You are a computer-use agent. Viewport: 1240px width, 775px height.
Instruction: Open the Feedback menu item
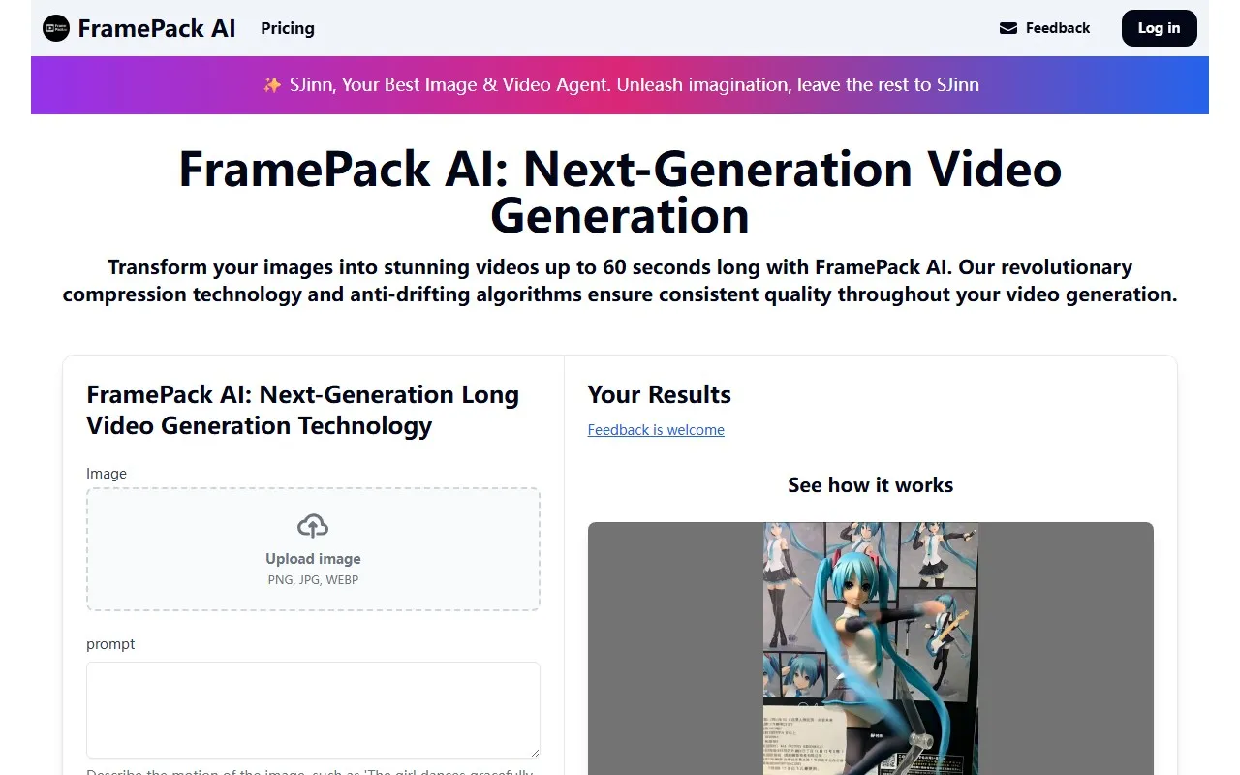coord(1044,28)
